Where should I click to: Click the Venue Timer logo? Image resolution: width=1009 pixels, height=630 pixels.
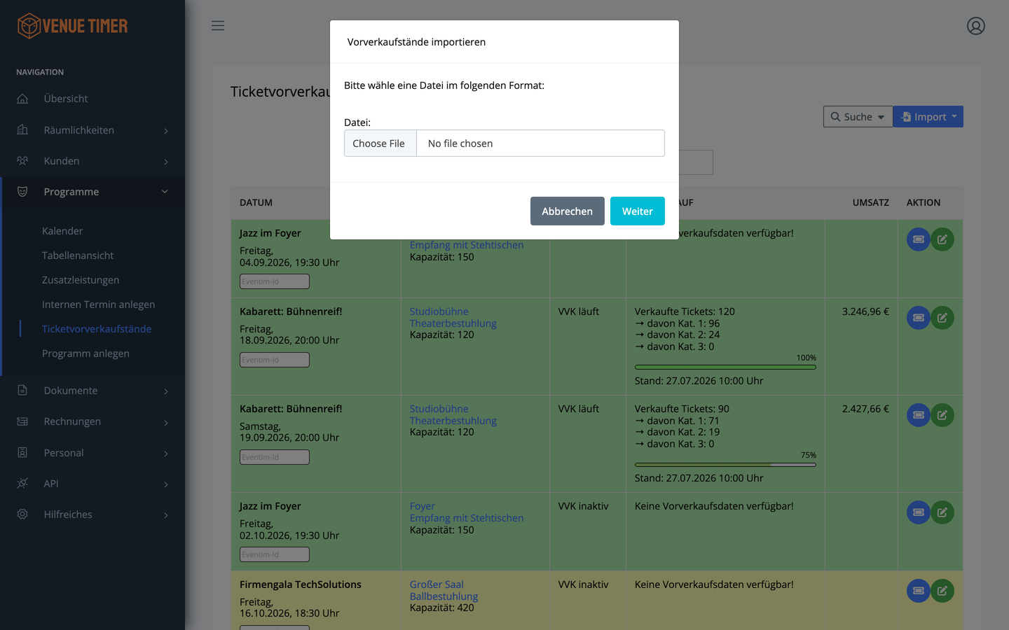[72, 26]
